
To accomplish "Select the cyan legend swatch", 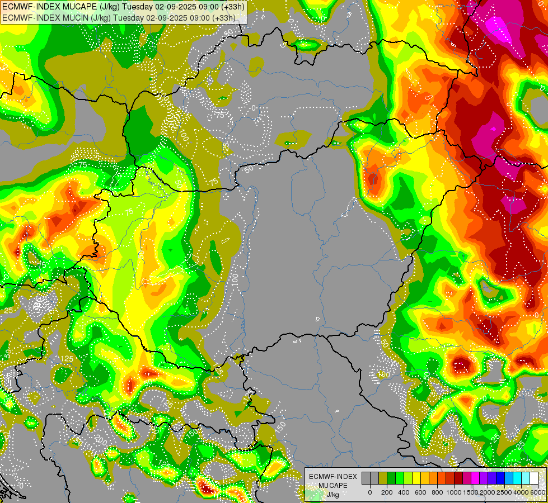I will click(517, 478).
